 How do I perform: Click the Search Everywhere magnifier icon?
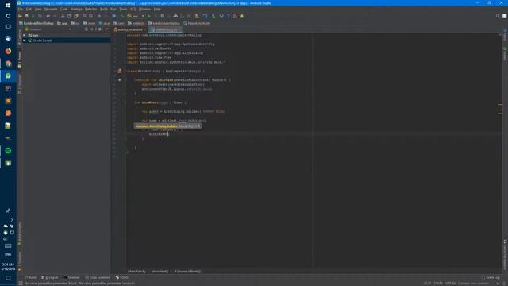point(498,16)
